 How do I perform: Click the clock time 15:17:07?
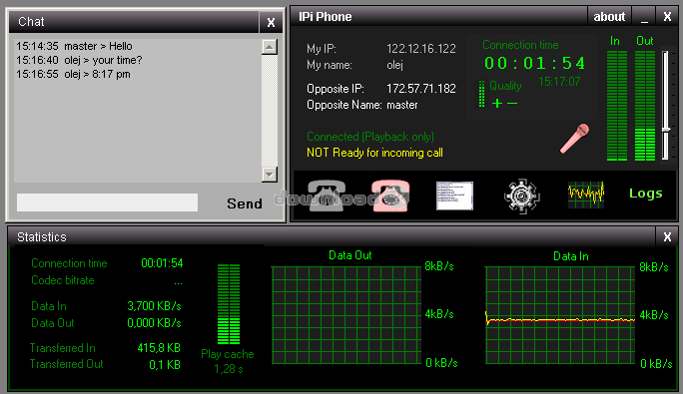tap(559, 82)
